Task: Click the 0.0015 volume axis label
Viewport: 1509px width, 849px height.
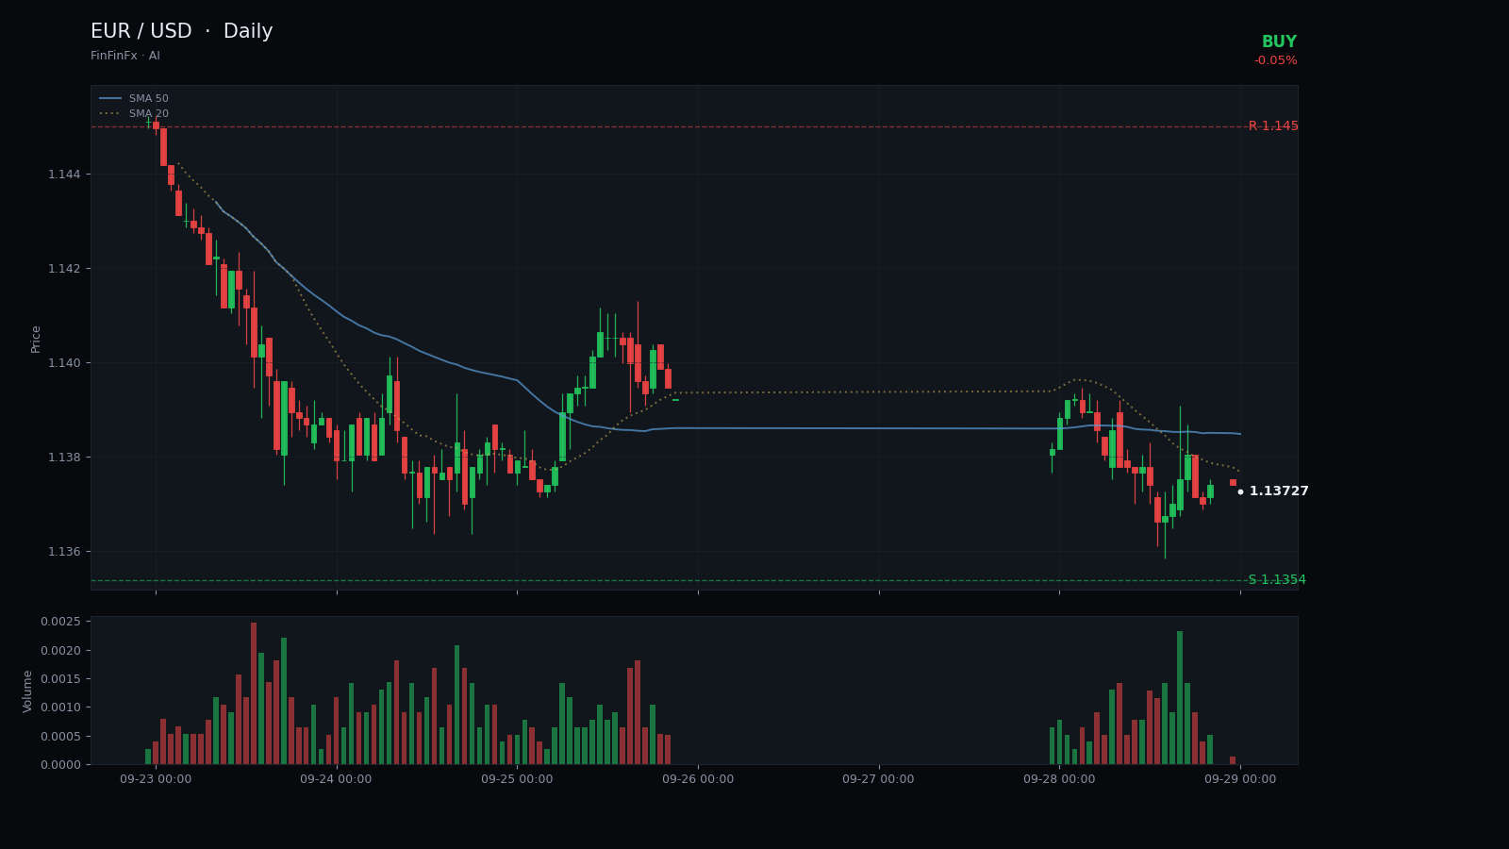Action: tap(60, 679)
